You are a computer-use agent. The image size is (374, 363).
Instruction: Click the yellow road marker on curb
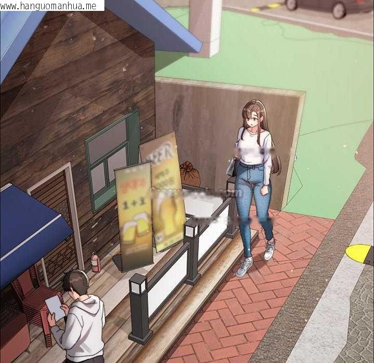pyautogui.click(x=358, y=254)
